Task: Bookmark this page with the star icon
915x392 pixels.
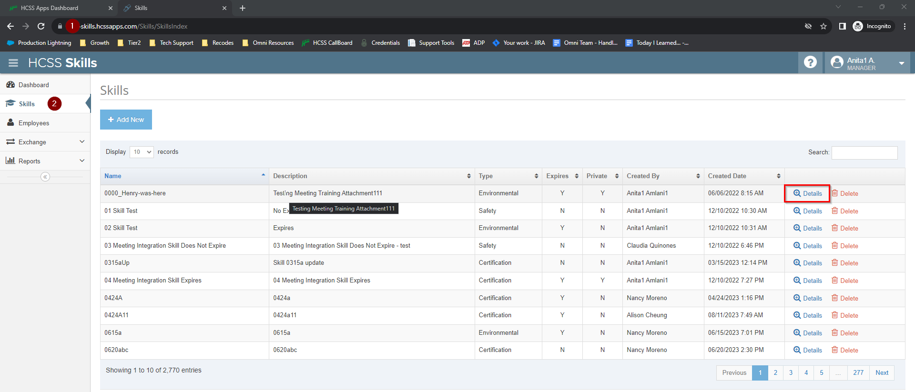Action: 823,26
